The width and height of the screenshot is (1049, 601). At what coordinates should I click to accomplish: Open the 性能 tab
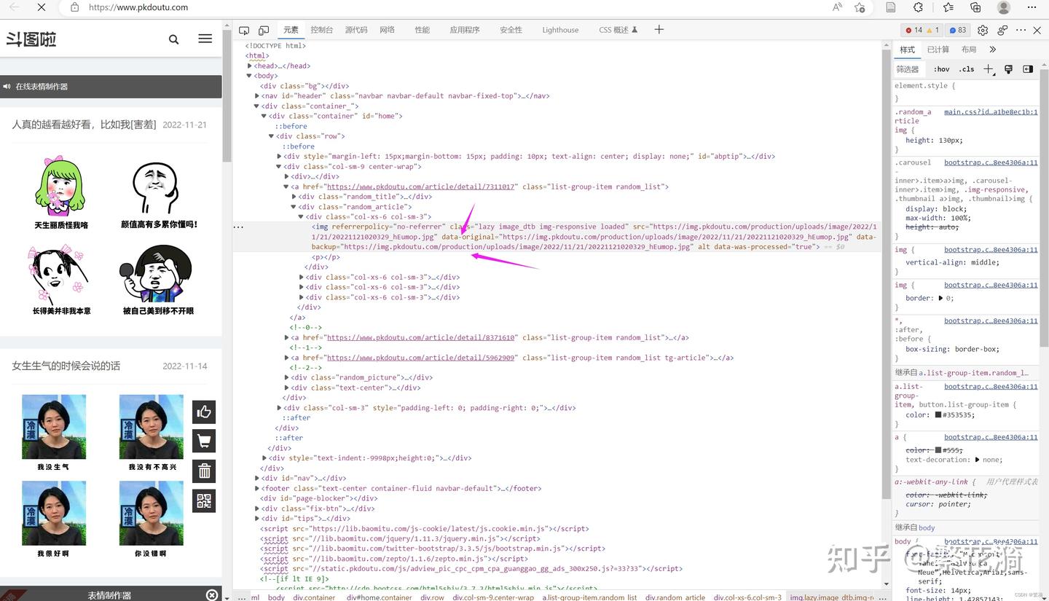coord(423,30)
